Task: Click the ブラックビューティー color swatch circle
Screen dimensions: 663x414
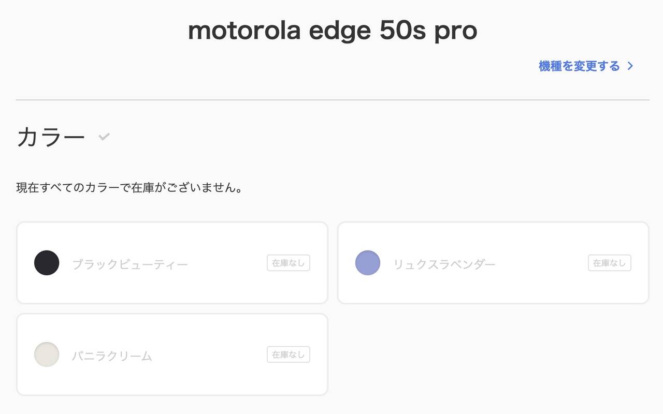Action: click(46, 262)
